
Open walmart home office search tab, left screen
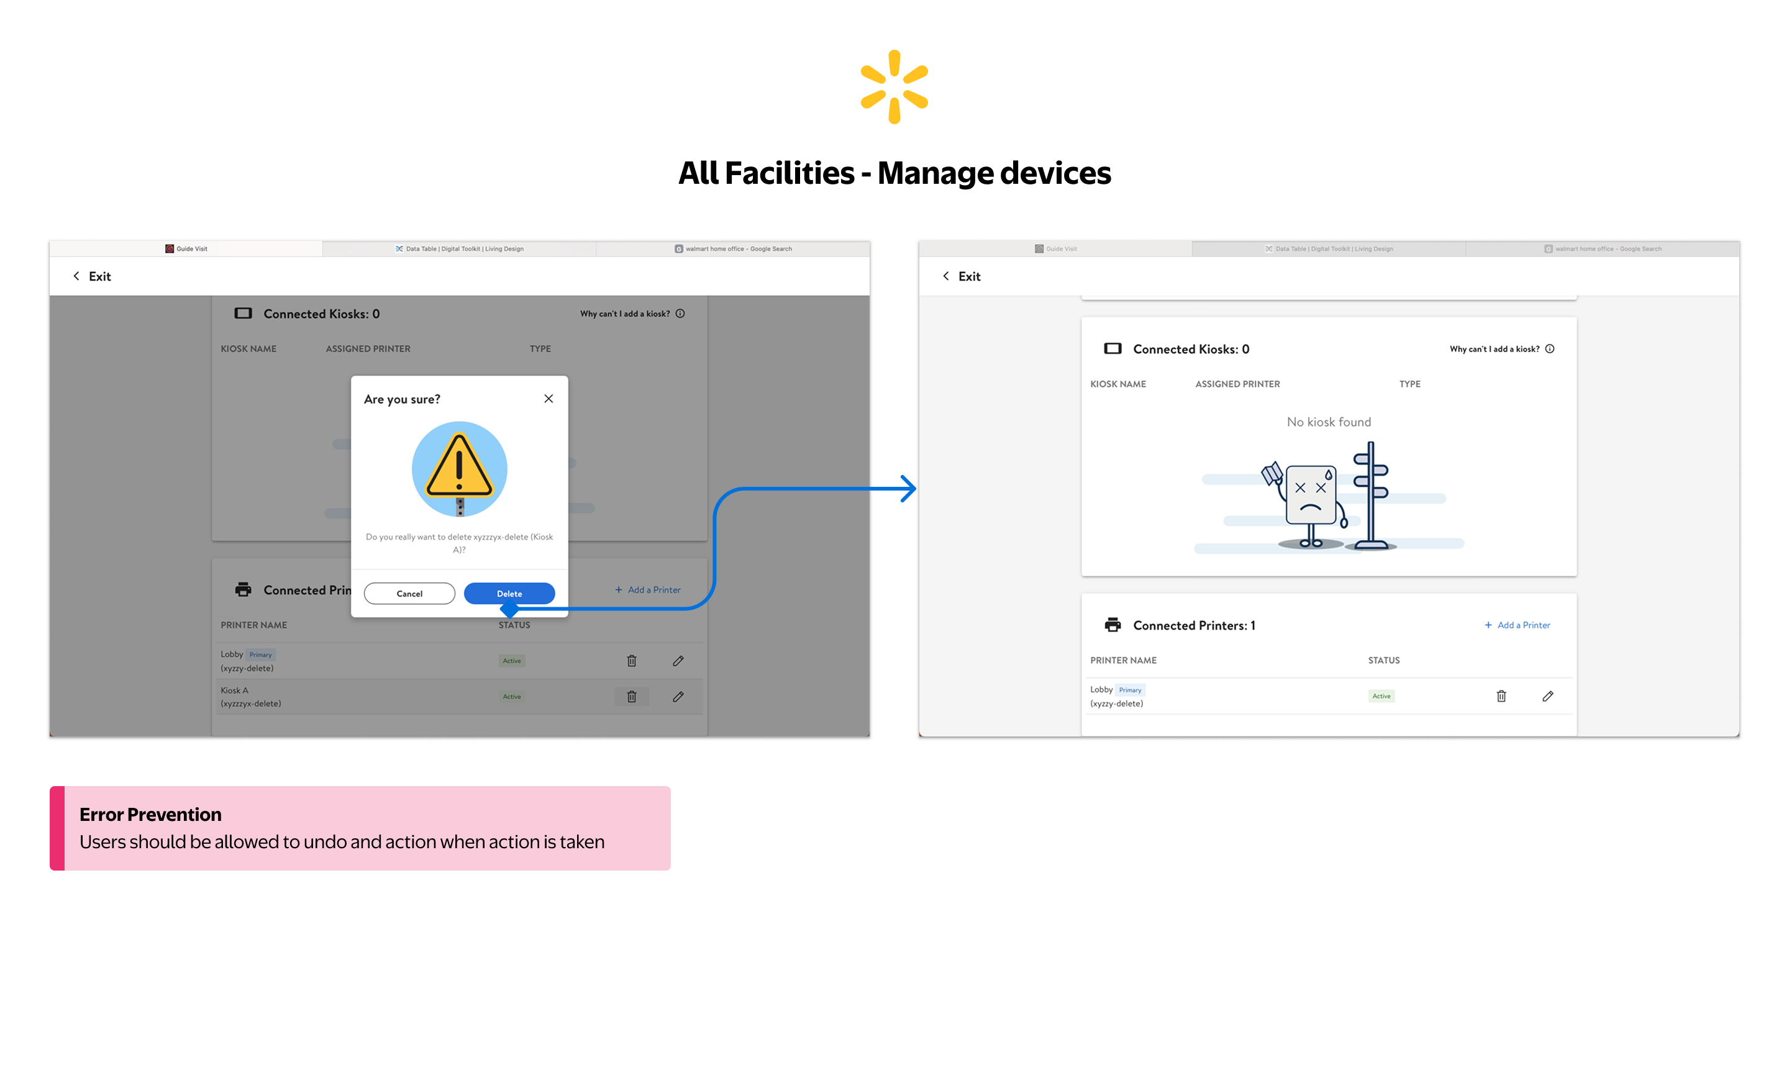(x=733, y=249)
